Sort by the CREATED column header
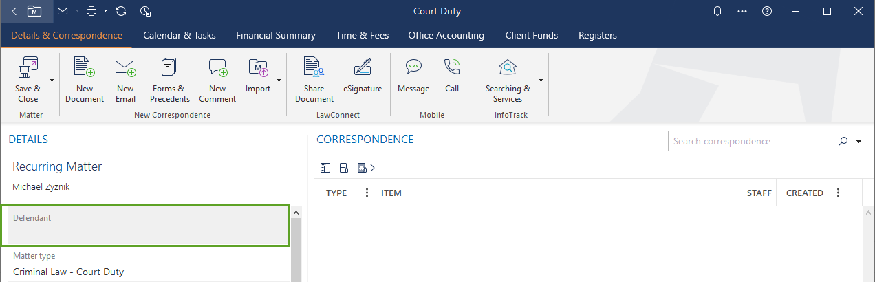 804,193
